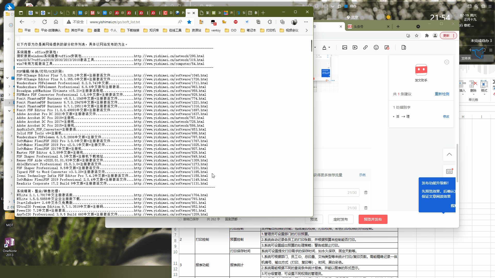Open the font color dropdown arrow
Screen dimensions: 495x278
tap(329, 48)
